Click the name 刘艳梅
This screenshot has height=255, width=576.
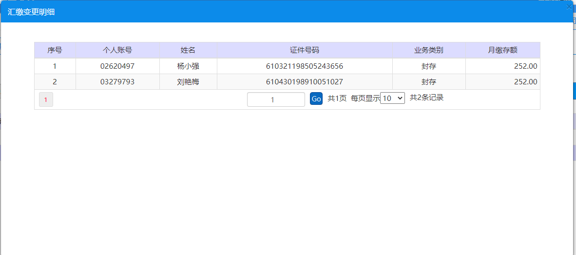(x=188, y=82)
